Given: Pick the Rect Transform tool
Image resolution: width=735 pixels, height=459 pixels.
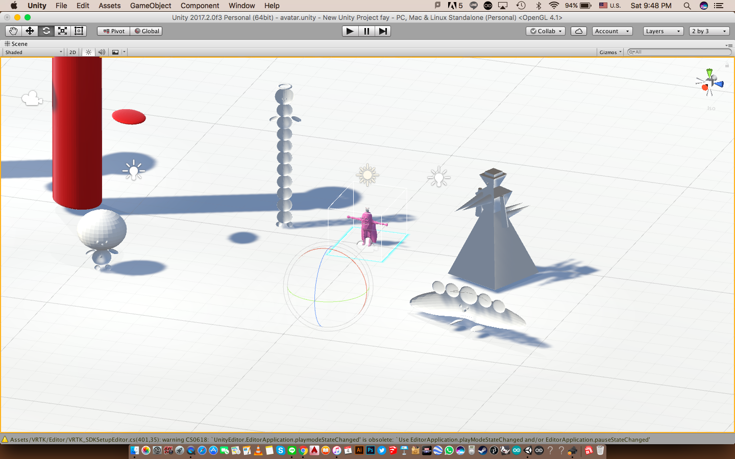Looking at the screenshot, I should click(79, 31).
